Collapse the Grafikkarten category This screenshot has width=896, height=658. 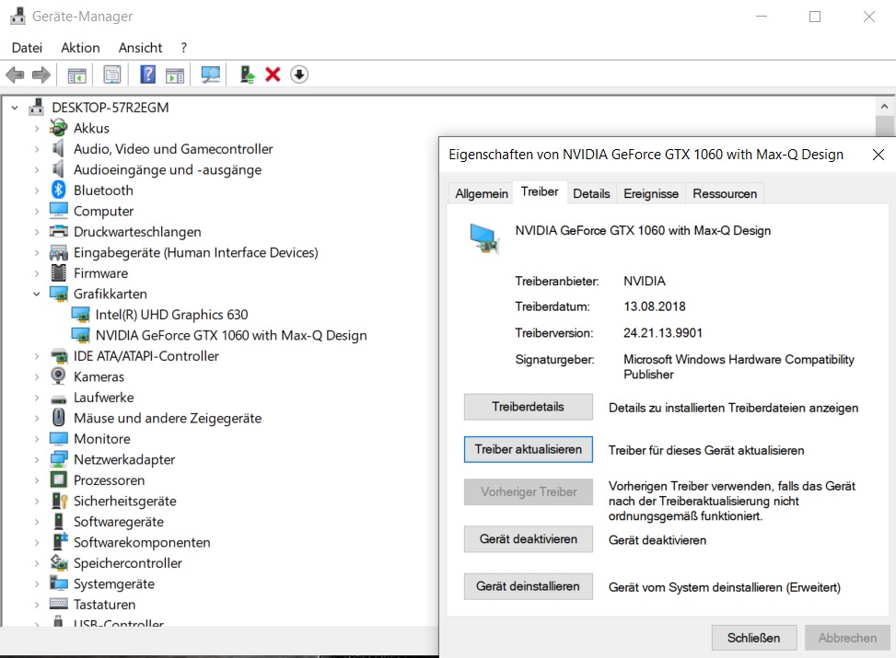tap(37, 294)
